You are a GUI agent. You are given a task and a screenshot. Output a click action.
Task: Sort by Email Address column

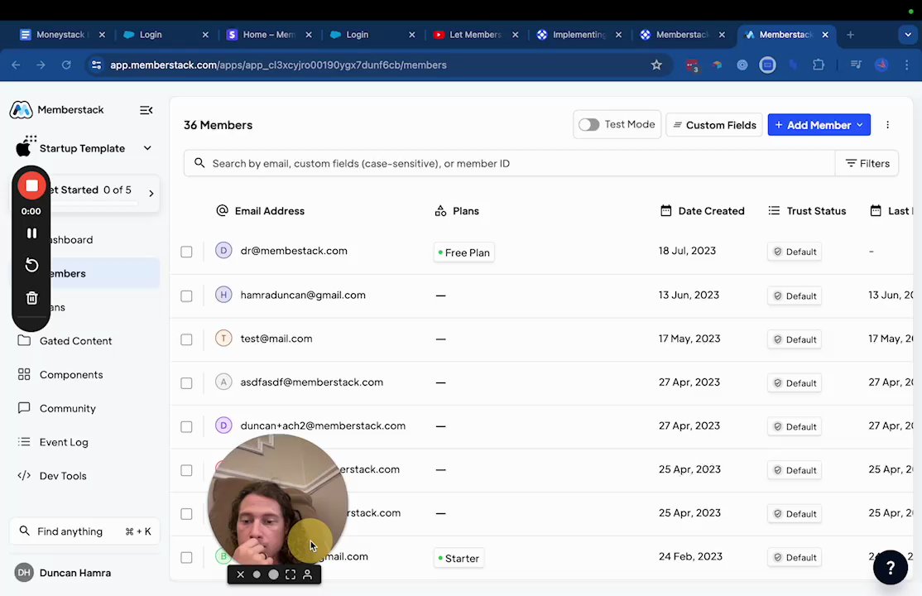(261, 210)
